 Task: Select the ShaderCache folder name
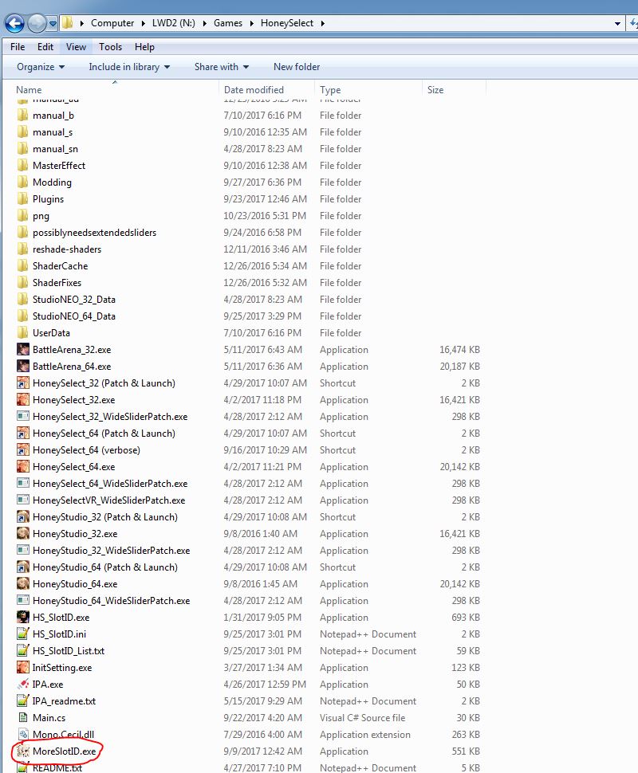click(60, 266)
